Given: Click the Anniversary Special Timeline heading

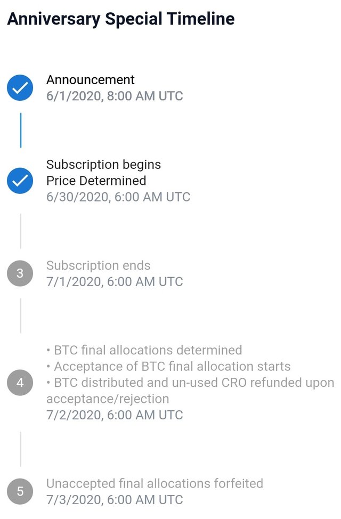Looking at the screenshot, I should point(121,19).
